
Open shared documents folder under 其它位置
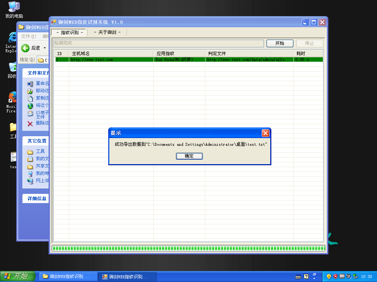[30, 166]
